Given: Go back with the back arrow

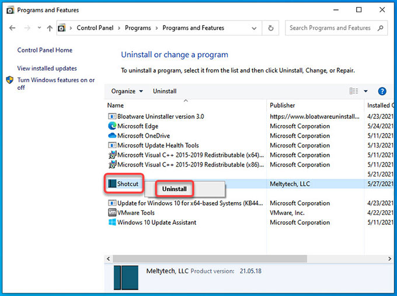Looking at the screenshot, I should pyautogui.click(x=12, y=28).
